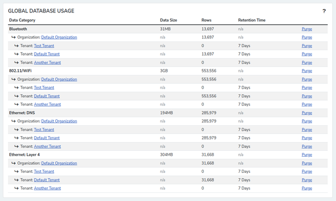Open Default Organization link under Bluetooth
The width and height of the screenshot is (336, 201).
(x=59, y=37)
